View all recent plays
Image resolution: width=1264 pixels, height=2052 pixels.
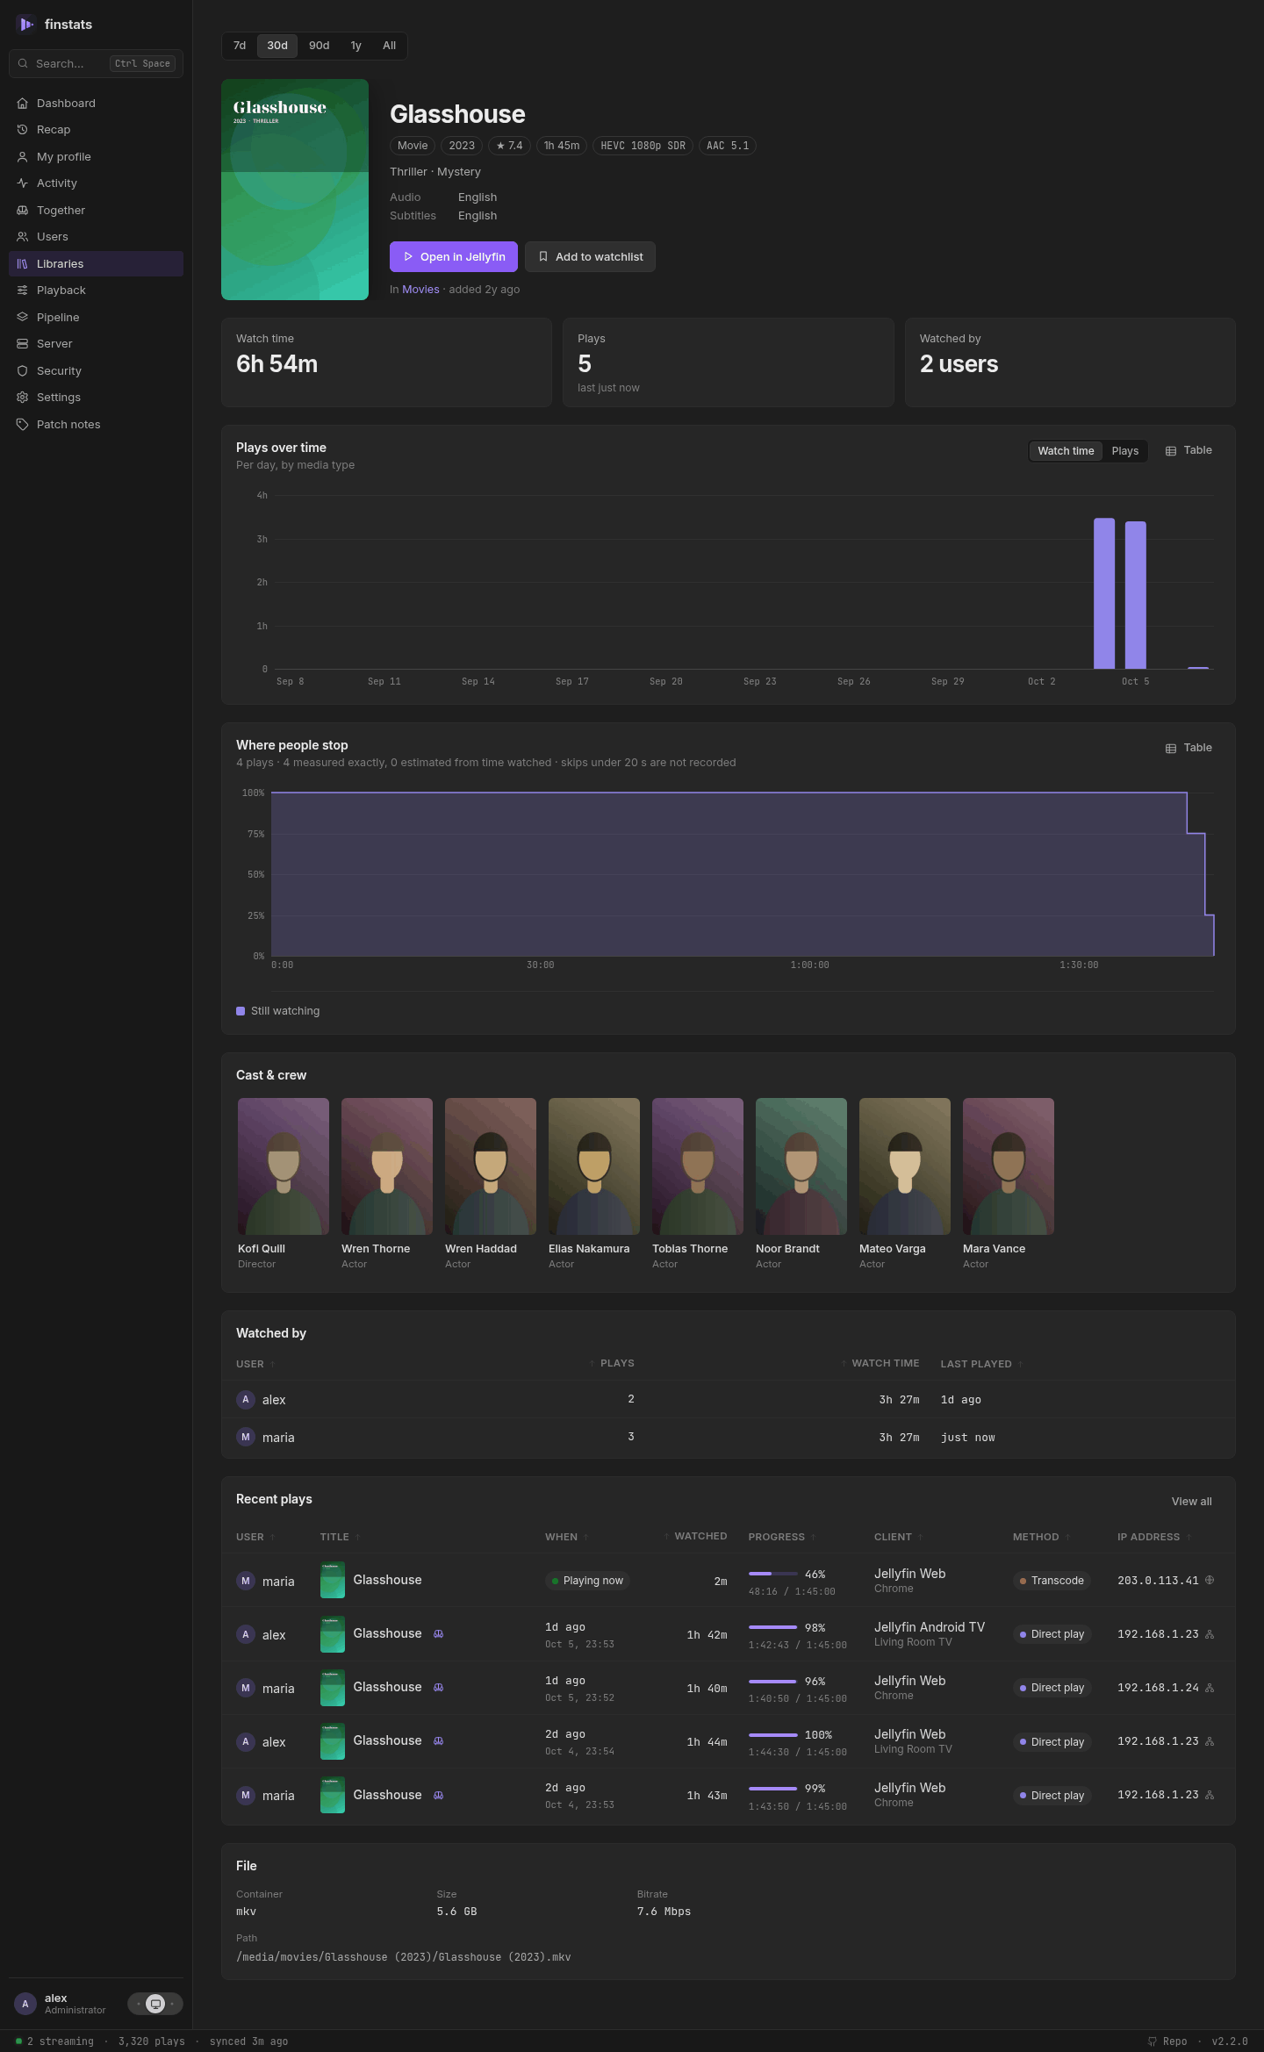pos(1191,1502)
